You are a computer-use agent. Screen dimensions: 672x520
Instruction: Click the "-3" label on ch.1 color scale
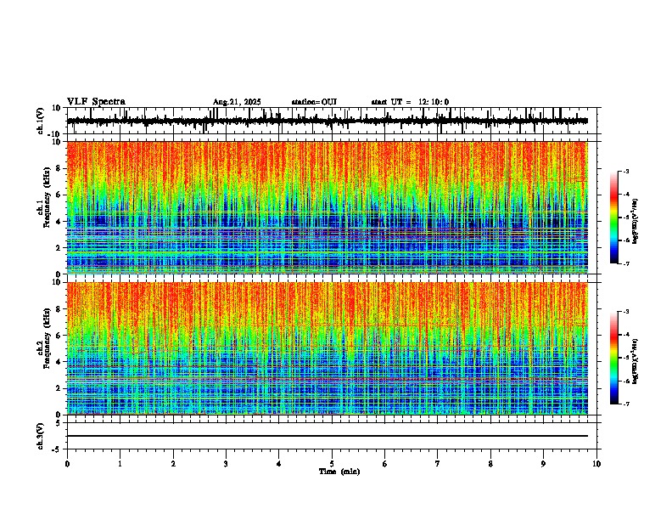coord(626,171)
